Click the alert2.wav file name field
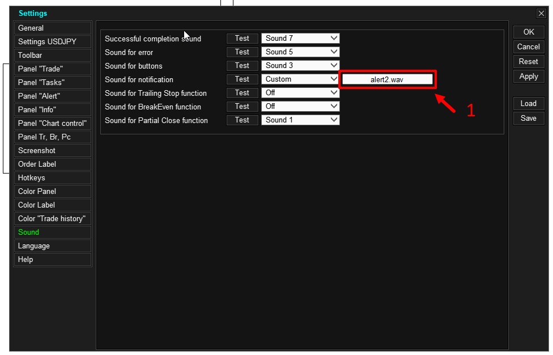The height and width of the screenshot is (355, 553). (x=387, y=79)
